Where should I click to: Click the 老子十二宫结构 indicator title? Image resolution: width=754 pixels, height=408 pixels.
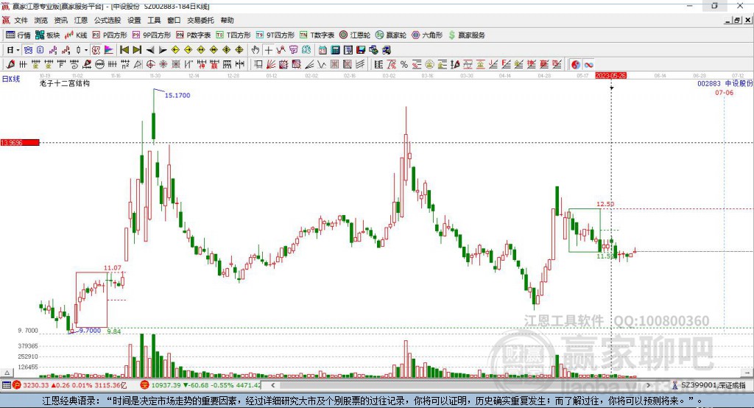tap(65, 83)
